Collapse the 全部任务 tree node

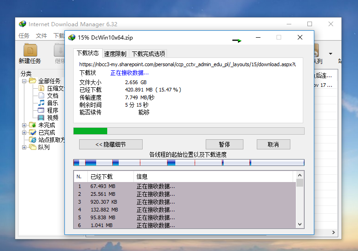pos(24,81)
